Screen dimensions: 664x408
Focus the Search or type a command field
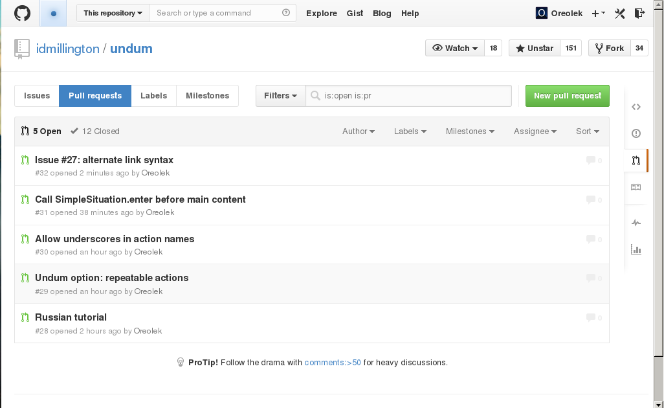[x=223, y=13]
